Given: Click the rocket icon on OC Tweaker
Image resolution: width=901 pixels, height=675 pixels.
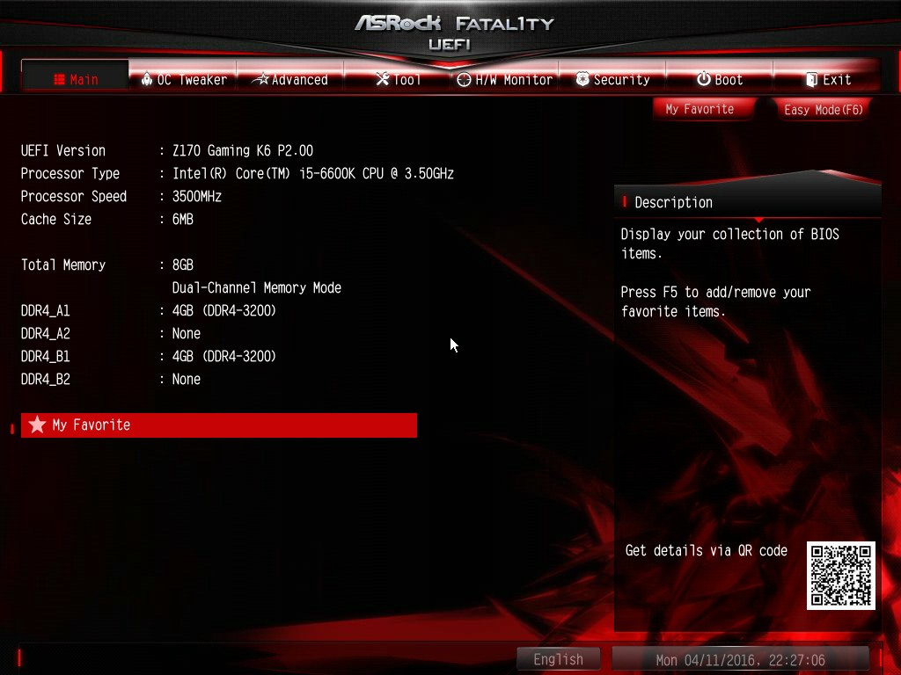Looking at the screenshot, I should point(147,78).
